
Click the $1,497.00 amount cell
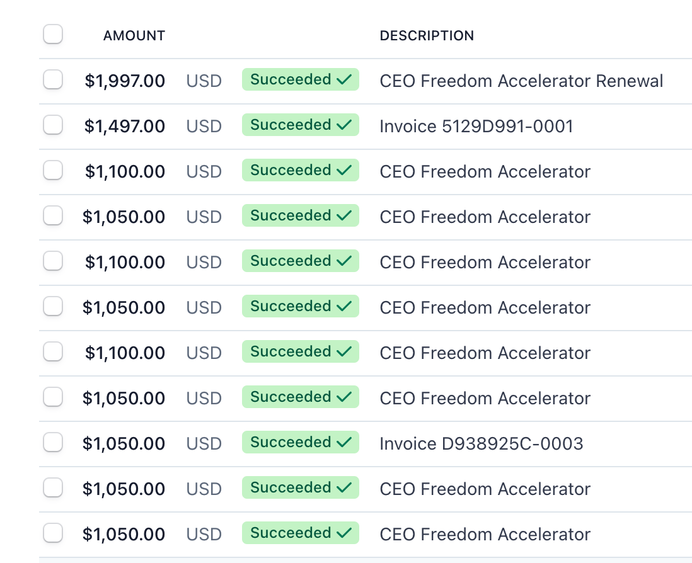tap(125, 127)
